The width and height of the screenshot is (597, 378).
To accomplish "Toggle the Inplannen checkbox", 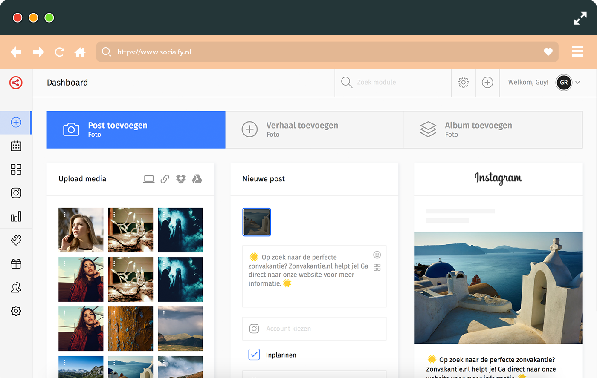I will point(254,355).
